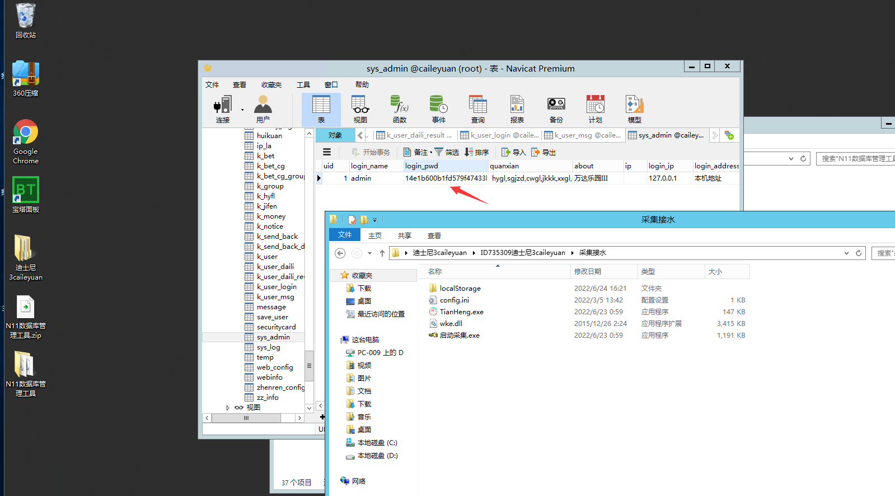Open the address bar path history dropdown
This screenshot has height=496, width=895.
[846, 253]
